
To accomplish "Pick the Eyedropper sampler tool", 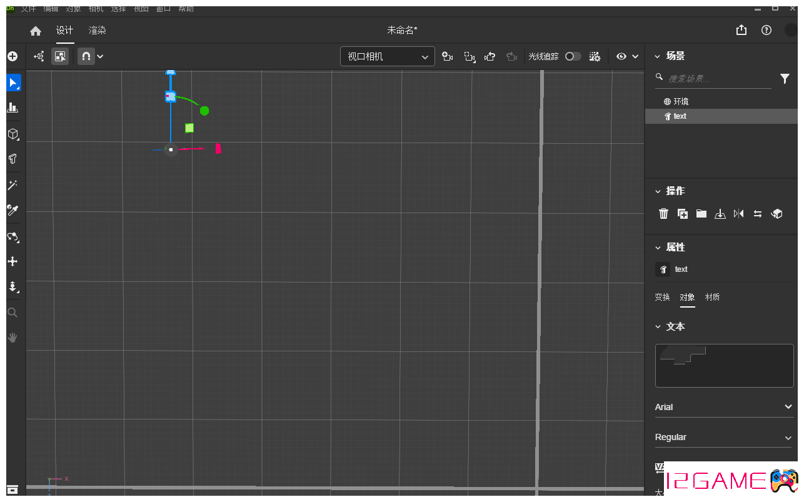I will pyautogui.click(x=13, y=210).
